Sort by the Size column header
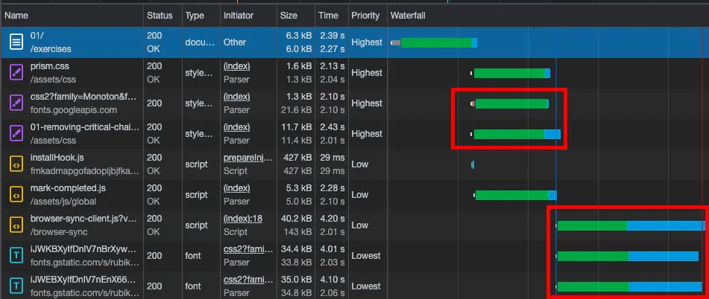 (x=288, y=15)
